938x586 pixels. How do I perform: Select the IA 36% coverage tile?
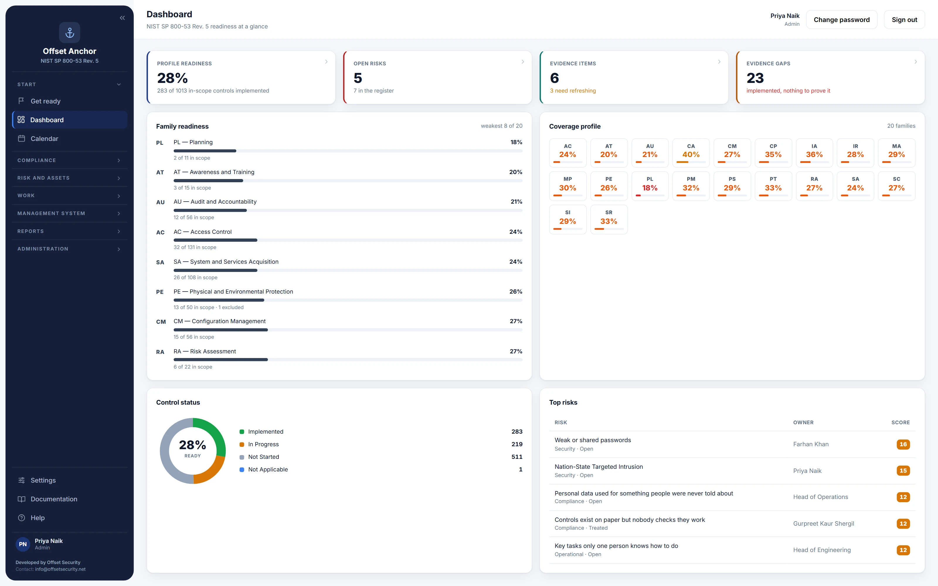[x=814, y=153]
